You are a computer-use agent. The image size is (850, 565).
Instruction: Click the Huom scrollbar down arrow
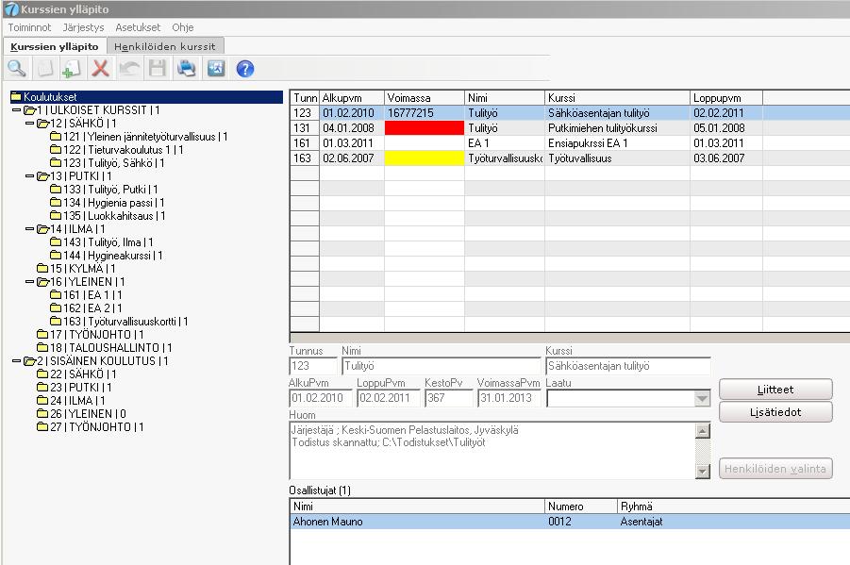click(703, 471)
